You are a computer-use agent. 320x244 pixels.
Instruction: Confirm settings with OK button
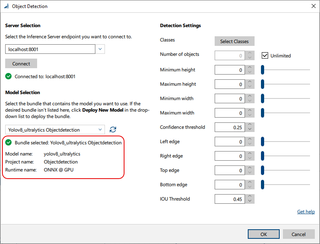(x=263, y=234)
